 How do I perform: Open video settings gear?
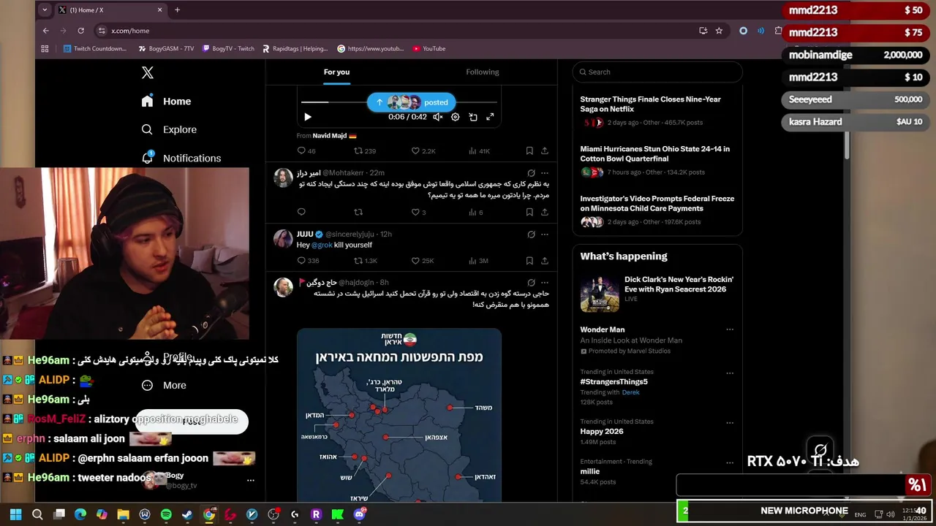click(455, 117)
